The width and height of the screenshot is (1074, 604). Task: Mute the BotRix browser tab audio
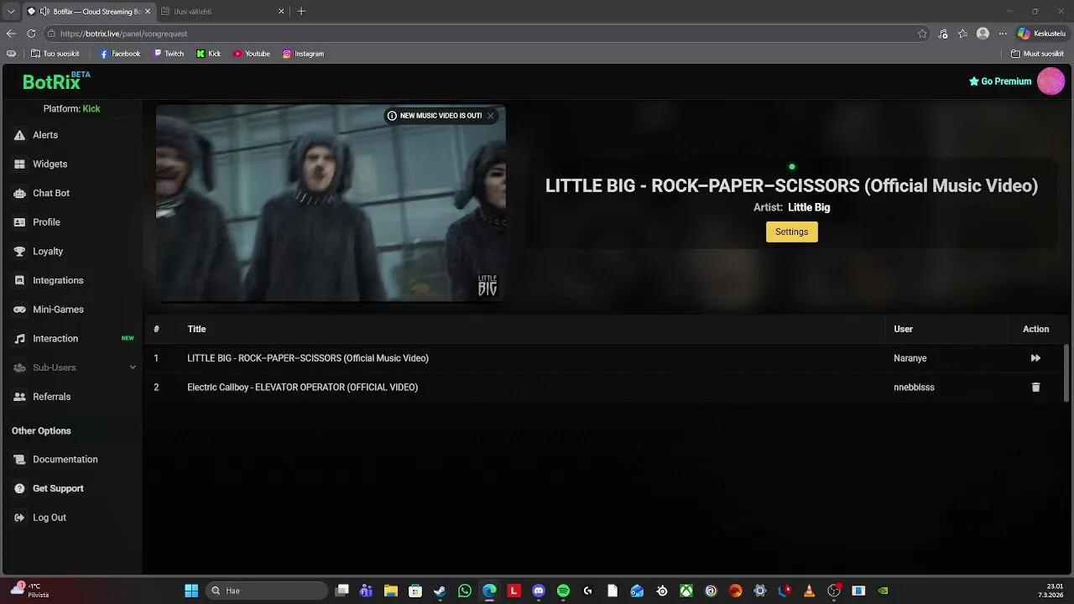[44, 12]
